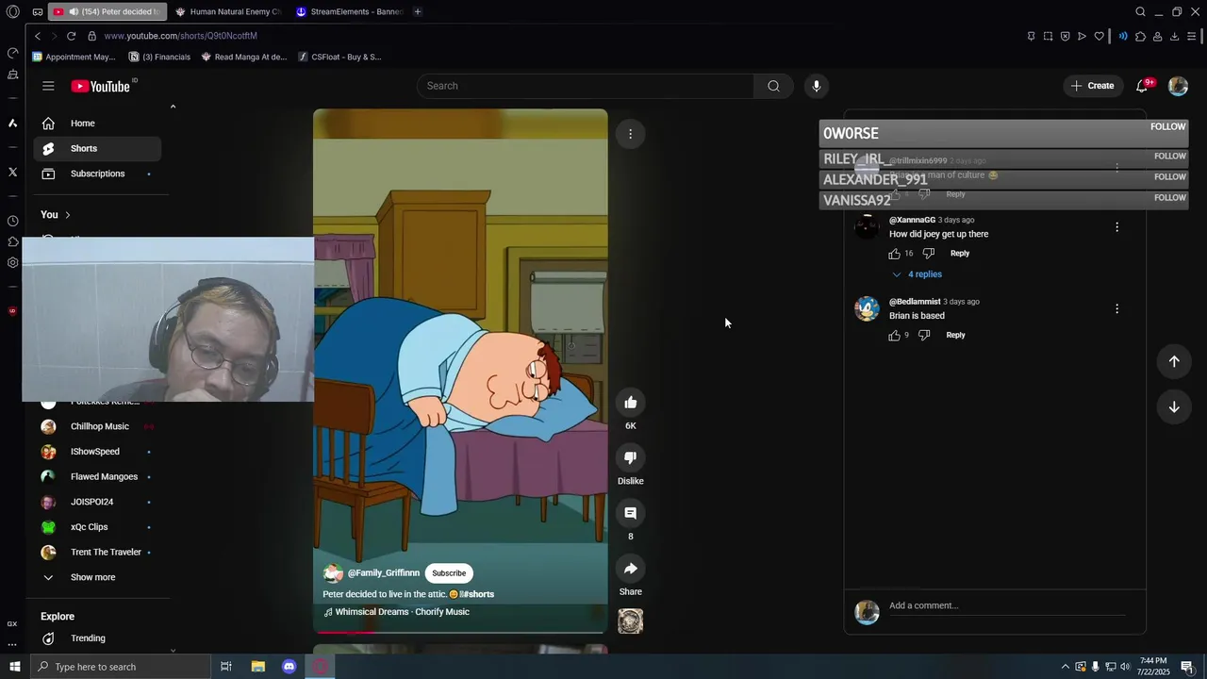Click the search magnifier button on YouTube
Screen dimensions: 1207x679
coord(773,86)
